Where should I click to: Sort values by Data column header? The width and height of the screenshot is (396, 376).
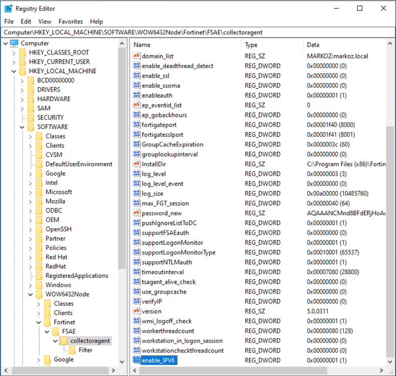coord(345,45)
